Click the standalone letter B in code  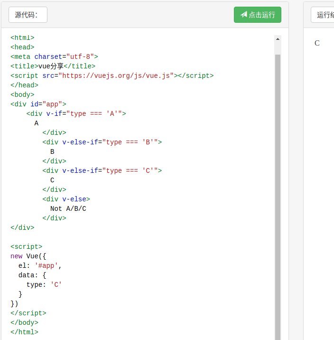[52, 151]
